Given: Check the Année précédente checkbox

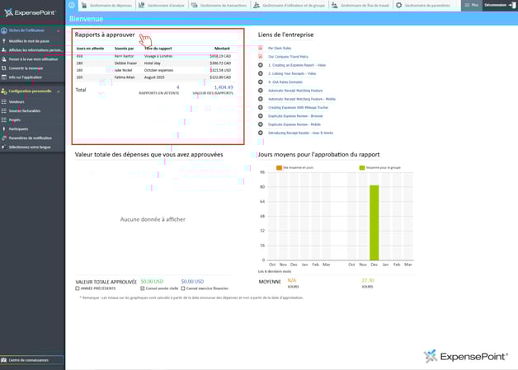Looking at the screenshot, I should click(78, 288).
